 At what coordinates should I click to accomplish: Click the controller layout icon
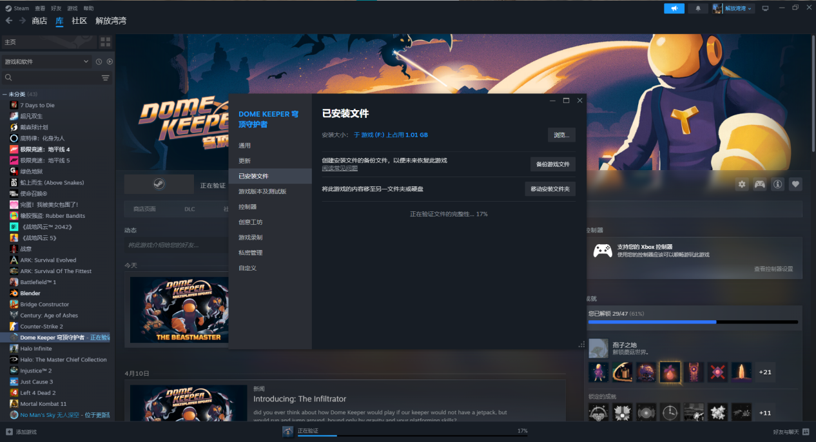click(x=760, y=184)
